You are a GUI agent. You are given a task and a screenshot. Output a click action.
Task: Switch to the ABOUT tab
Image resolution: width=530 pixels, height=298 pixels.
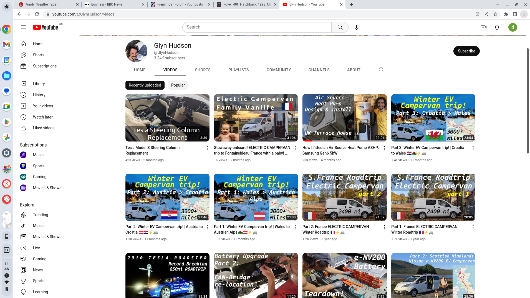(354, 70)
